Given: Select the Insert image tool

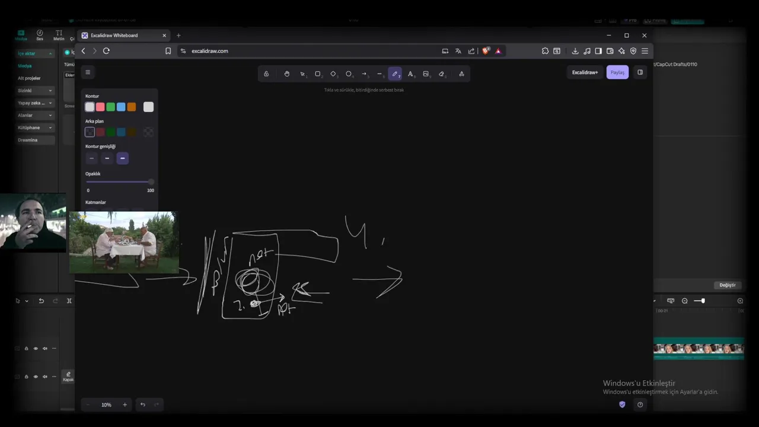Looking at the screenshot, I should 426,74.
